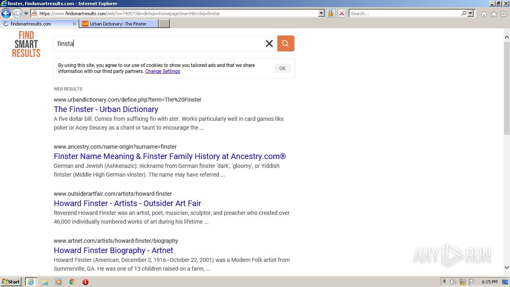The image size is (510, 287).
Task: Click the volume speaker tray icon
Action: (x=453, y=282)
